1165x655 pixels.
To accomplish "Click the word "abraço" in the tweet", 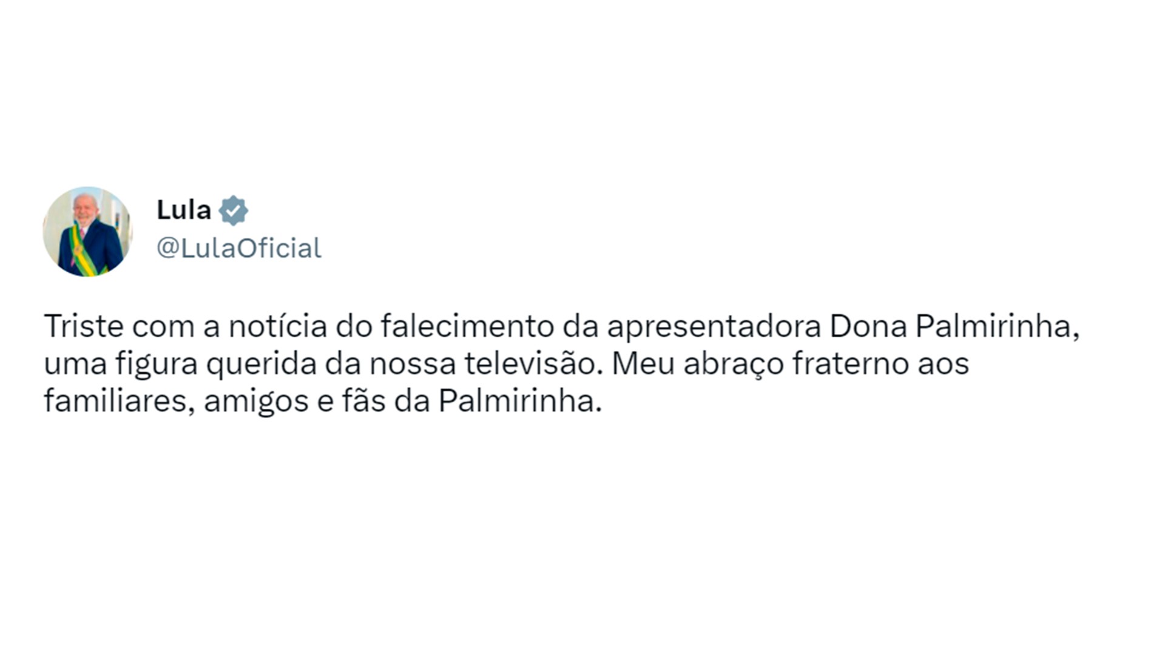I will click(734, 364).
